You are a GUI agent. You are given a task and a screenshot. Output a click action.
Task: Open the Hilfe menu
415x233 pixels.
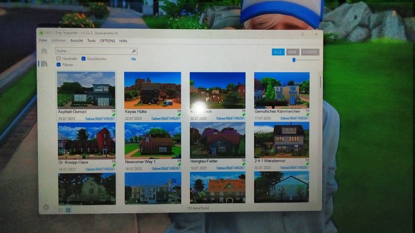coord(123,41)
